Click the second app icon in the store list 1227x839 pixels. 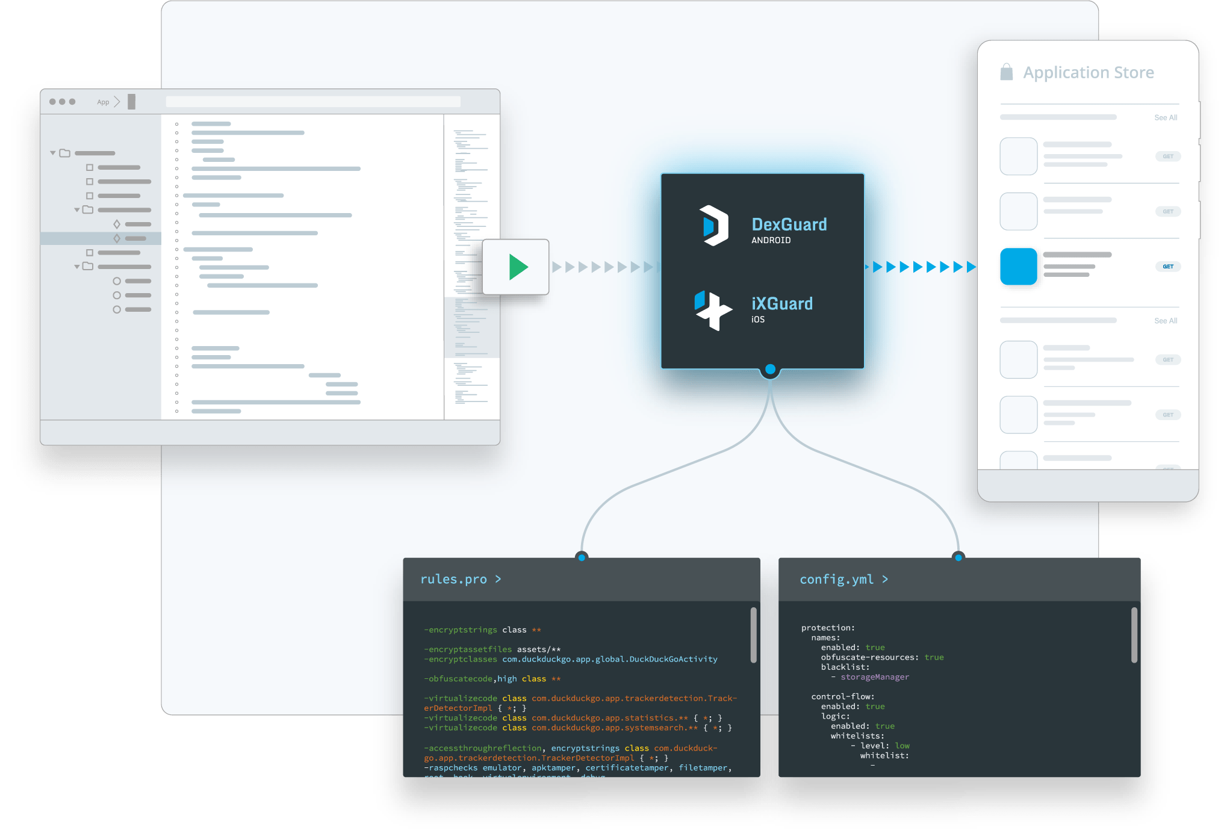(1018, 211)
